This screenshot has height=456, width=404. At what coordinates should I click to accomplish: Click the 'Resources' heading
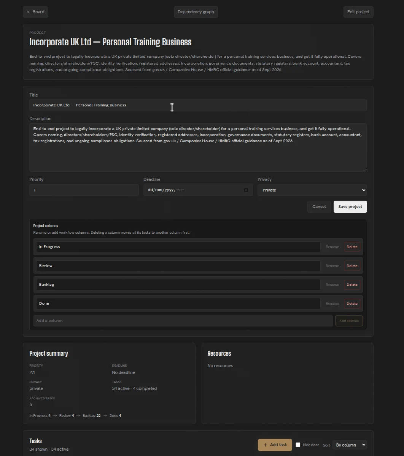[219, 353]
